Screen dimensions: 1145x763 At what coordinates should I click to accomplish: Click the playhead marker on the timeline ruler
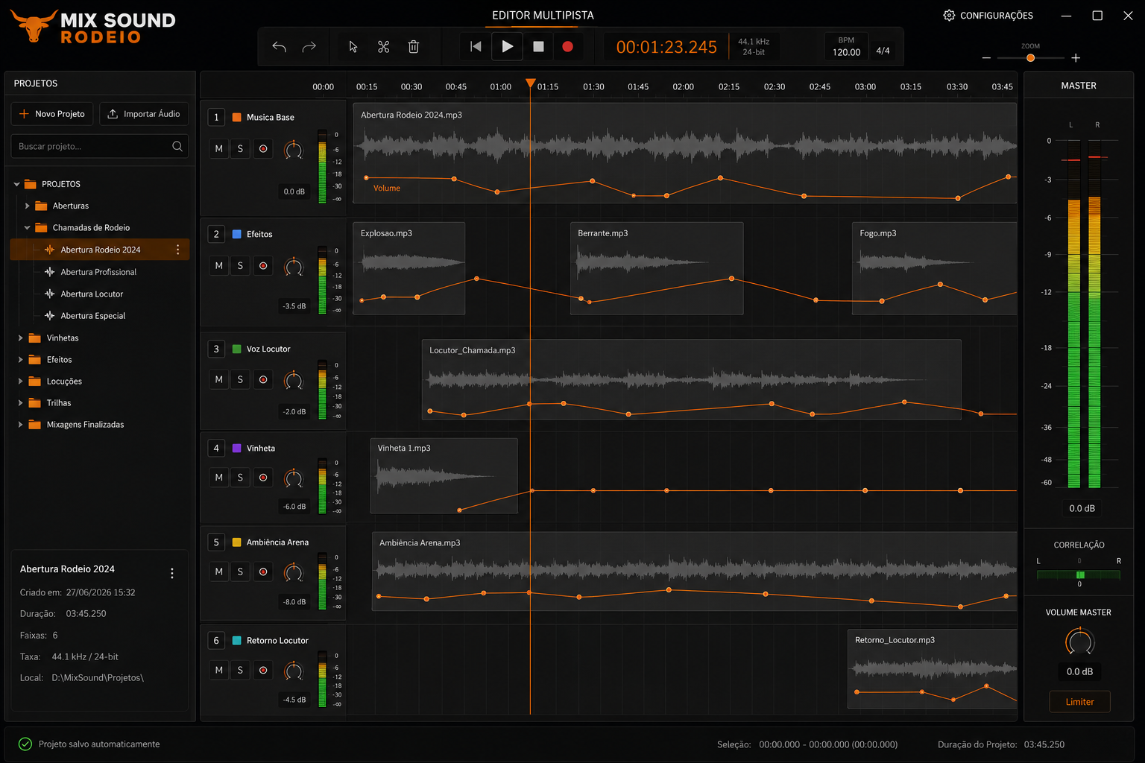[530, 83]
